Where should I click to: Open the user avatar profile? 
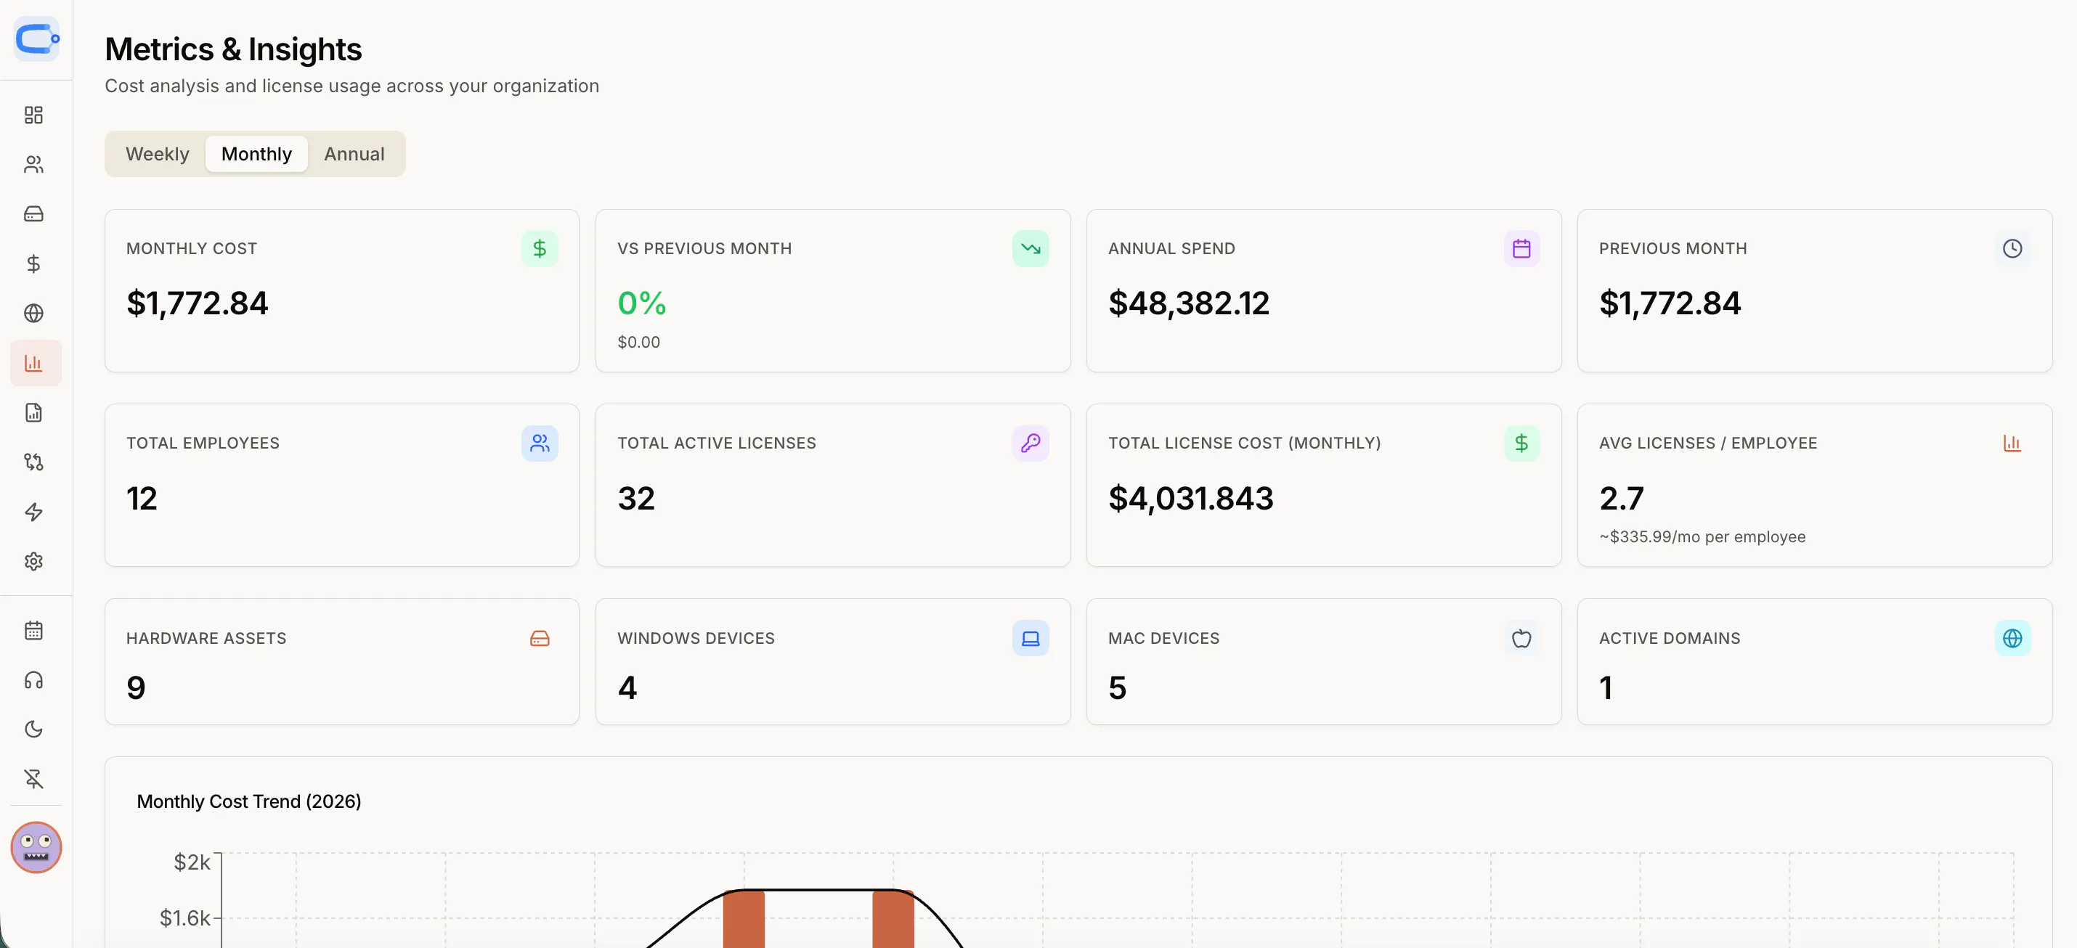pyautogui.click(x=36, y=846)
